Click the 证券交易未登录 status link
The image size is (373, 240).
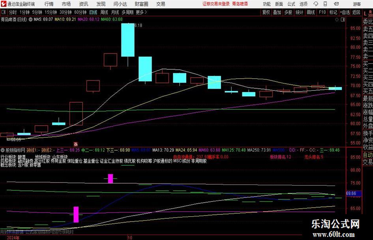[x=216, y=4]
